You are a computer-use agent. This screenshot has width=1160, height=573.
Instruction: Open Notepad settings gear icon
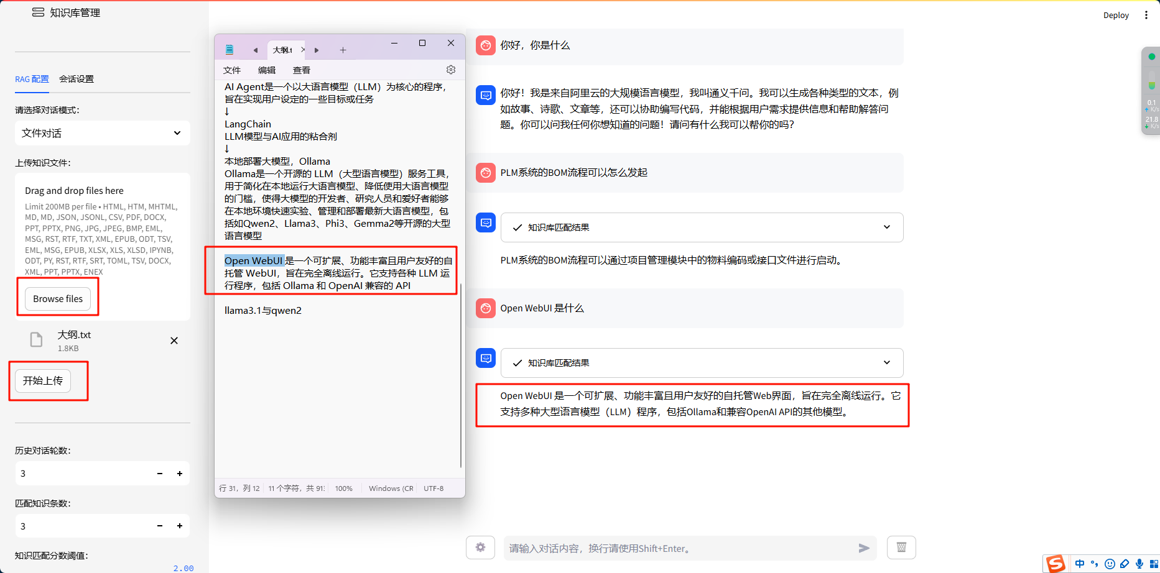click(451, 70)
